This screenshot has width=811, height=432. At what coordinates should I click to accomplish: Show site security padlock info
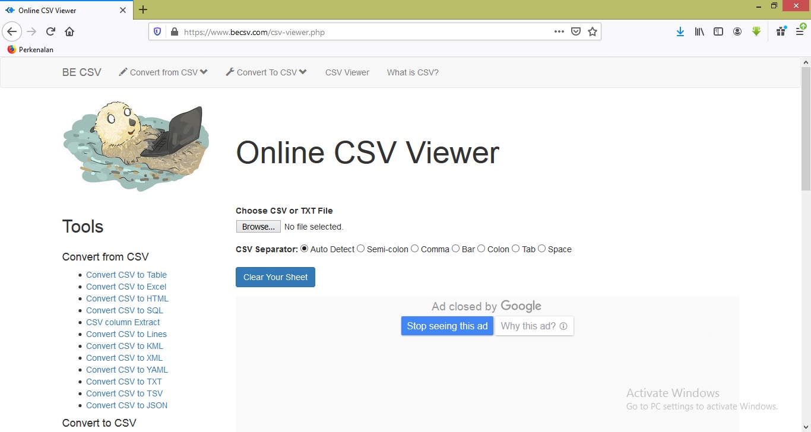(x=174, y=32)
